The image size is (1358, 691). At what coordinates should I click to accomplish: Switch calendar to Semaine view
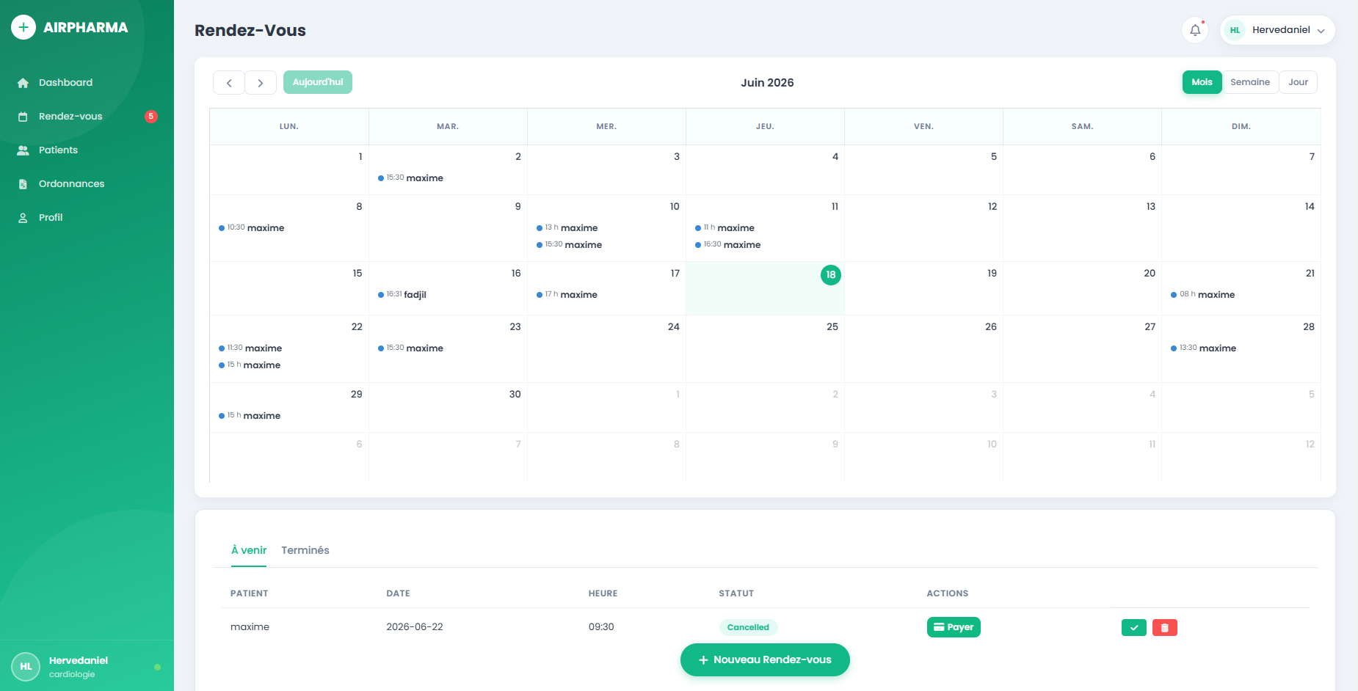[x=1250, y=82]
